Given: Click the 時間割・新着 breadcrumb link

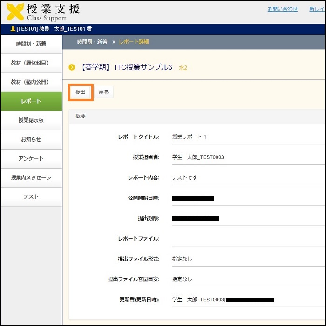Looking at the screenshot, I should tap(92, 42).
